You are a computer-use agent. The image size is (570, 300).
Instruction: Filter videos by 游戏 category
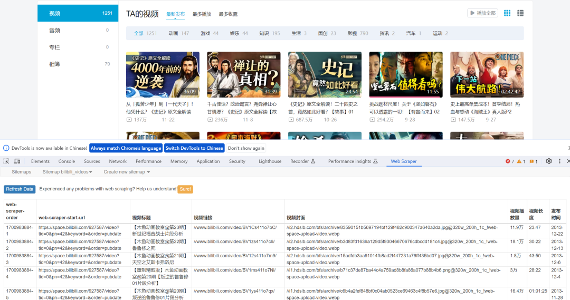tap(210, 33)
